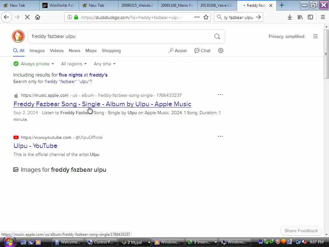Toggle the sidebar panel icon
Viewport: 329px width, 247px height.
click(x=310, y=17)
